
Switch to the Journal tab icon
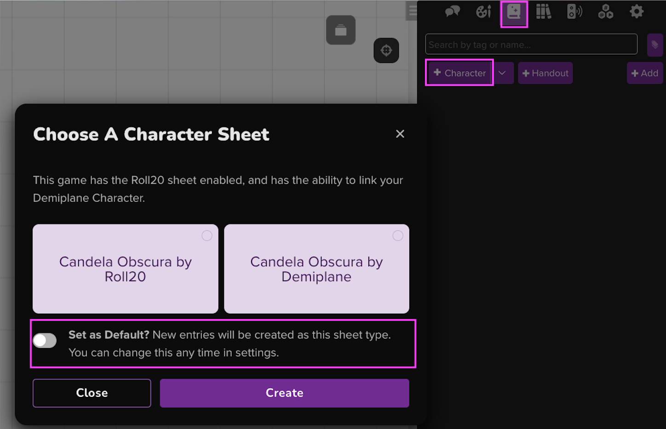514,12
